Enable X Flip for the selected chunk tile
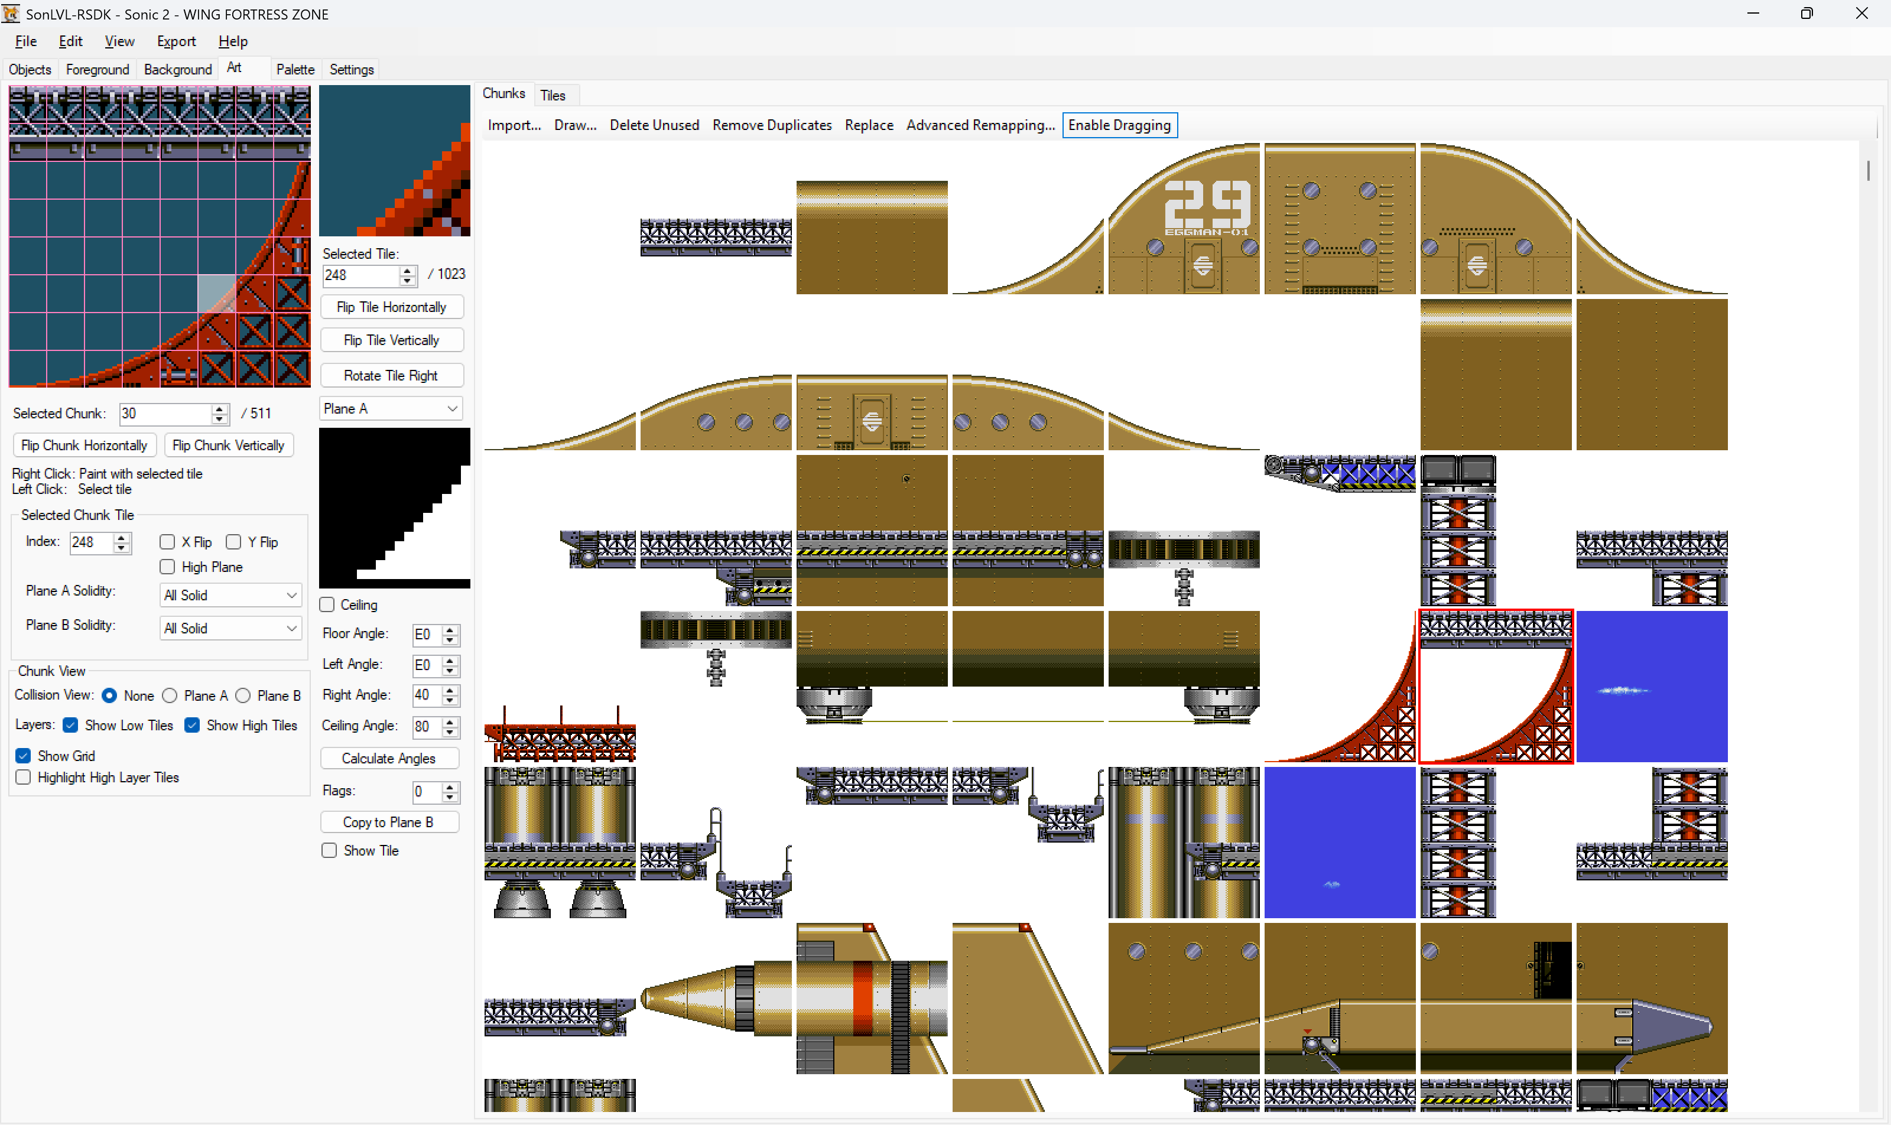This screenshot has height=1125, width=1891. tap(168, 542)
